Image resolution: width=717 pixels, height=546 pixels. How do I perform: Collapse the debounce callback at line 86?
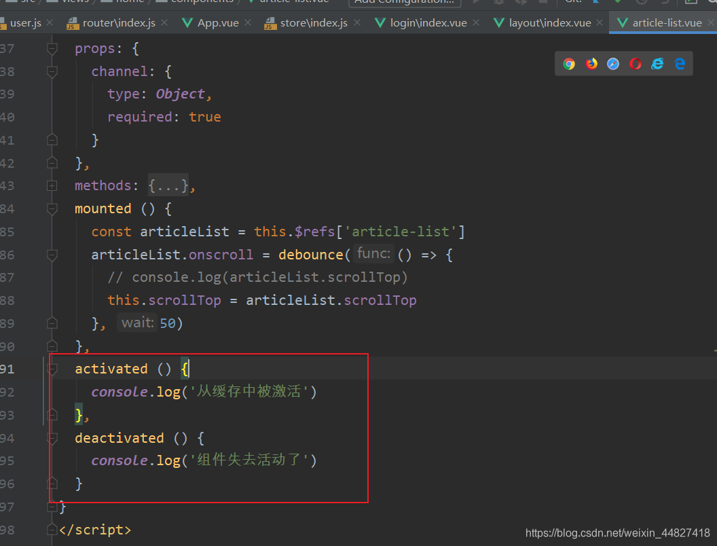coord(52,255)
